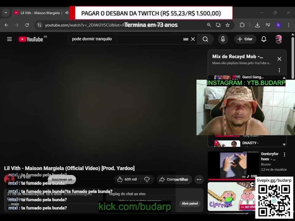Viewport: 295px width, 221px height.
Task: Bookmark this page with the star icon
Action: pyautogui.click(x=228, y=25)
